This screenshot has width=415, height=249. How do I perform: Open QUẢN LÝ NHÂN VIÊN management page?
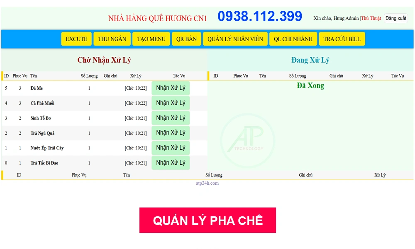pyautogui.click(x=235, y=39)
